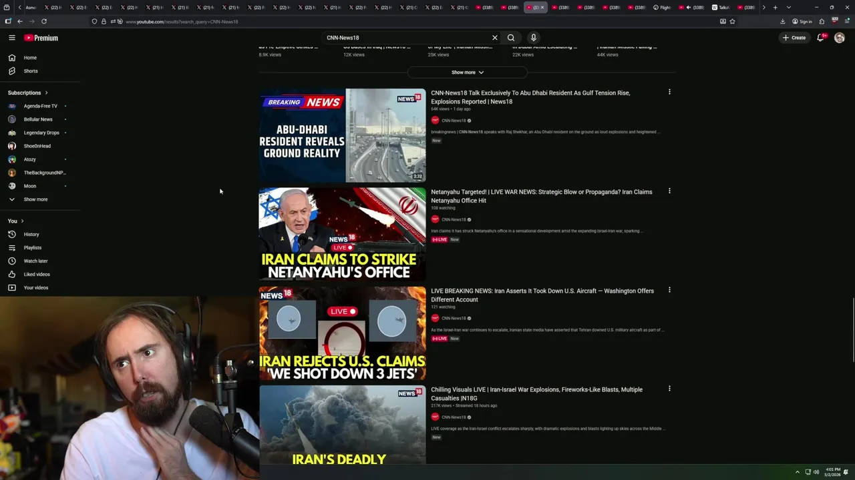Open Playlists in the sidebar

tap(33, 248)
